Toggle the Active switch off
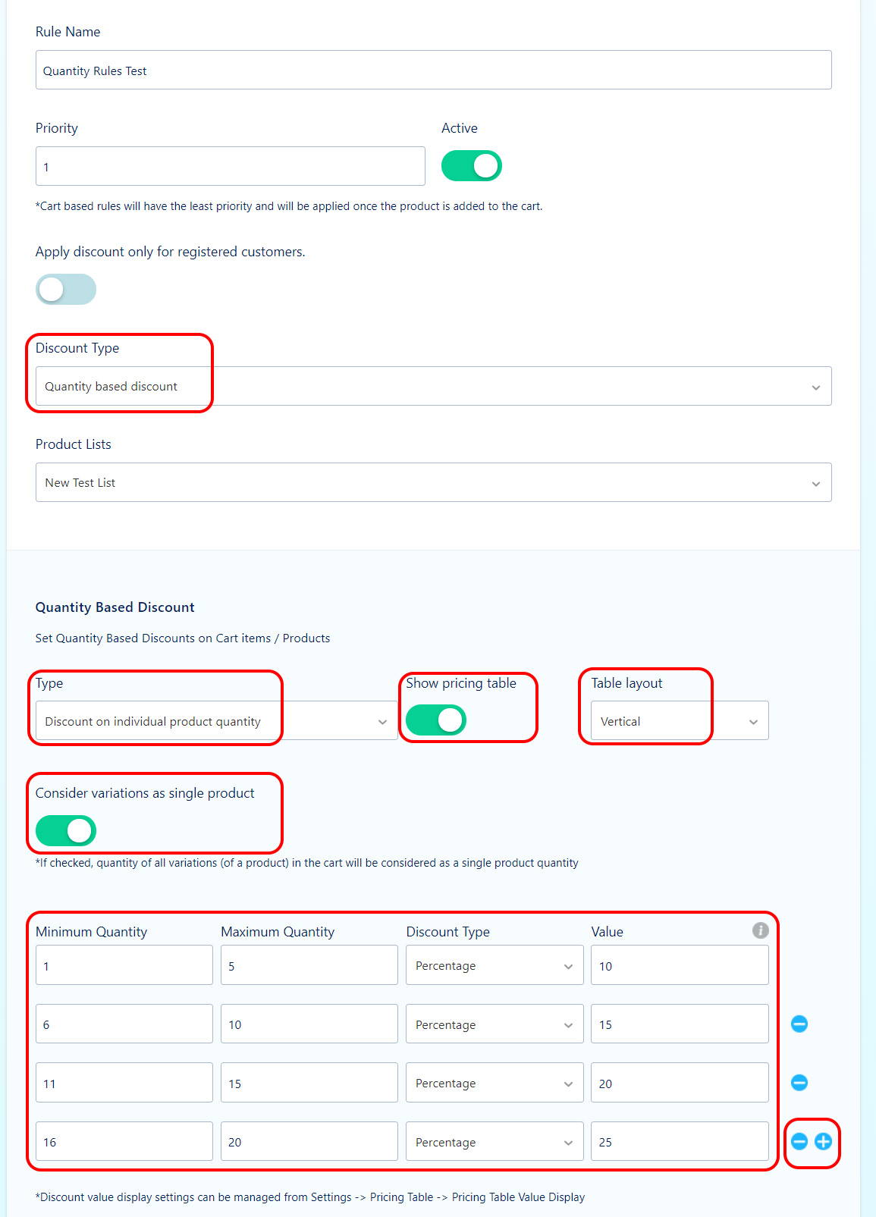Image resolution: width=876 pixels, height=1217 pixels. pyautogui.click(x=472, y=165)
